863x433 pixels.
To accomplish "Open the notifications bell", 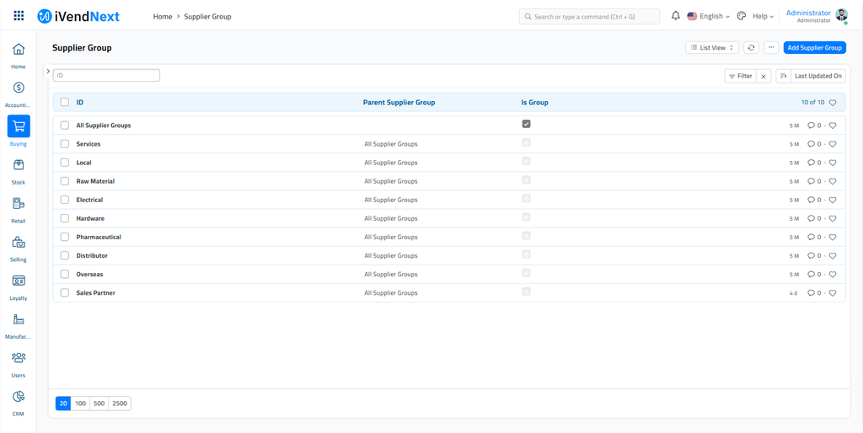I will point(676,16).
